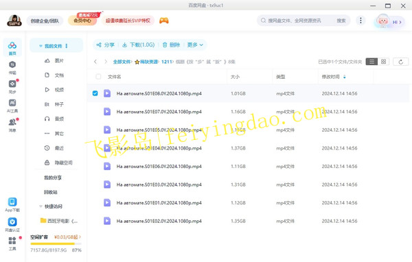The width and height of the screenshot is (412, 262).
Task: Open the 更多 dropdown in toolbar
Action: (195, 45)
